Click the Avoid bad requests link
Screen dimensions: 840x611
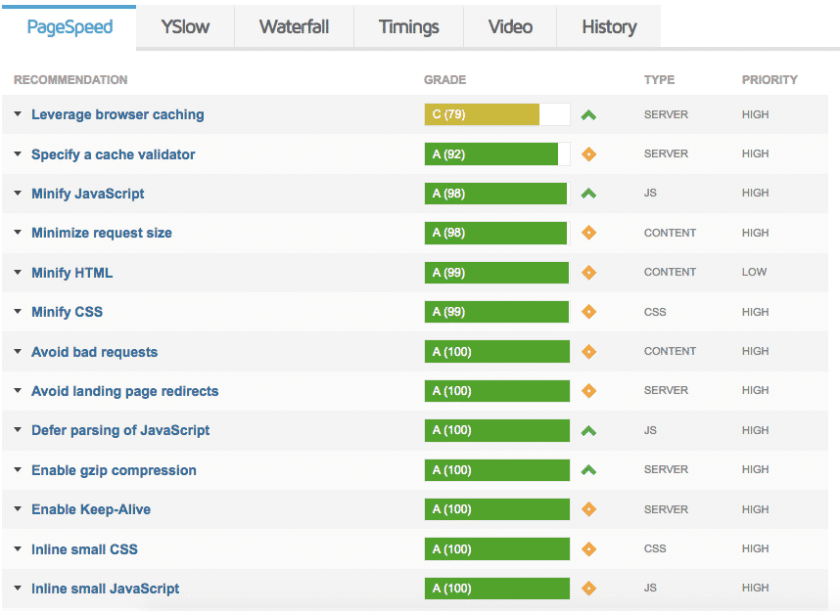(94, 351)
